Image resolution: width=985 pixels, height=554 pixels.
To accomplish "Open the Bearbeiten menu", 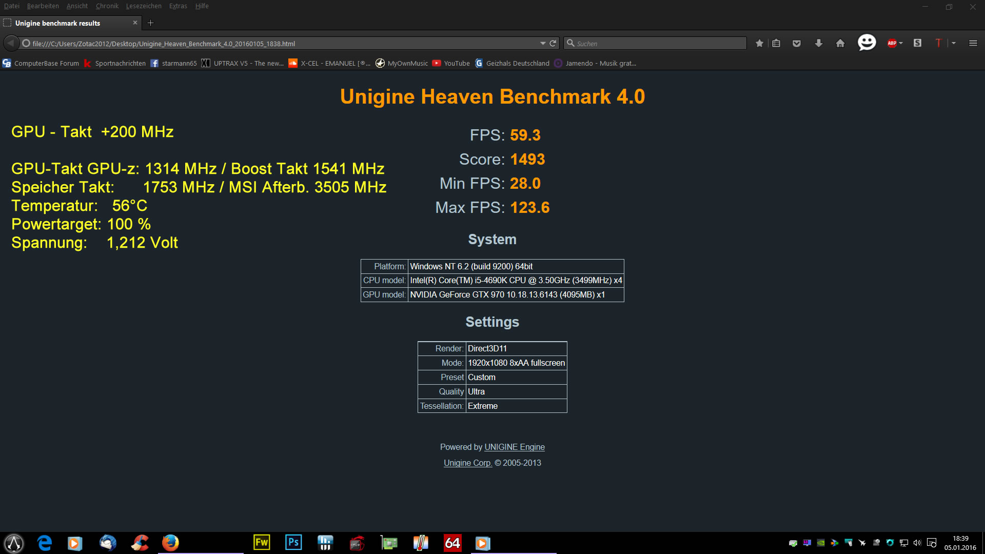I will [43, 6].
